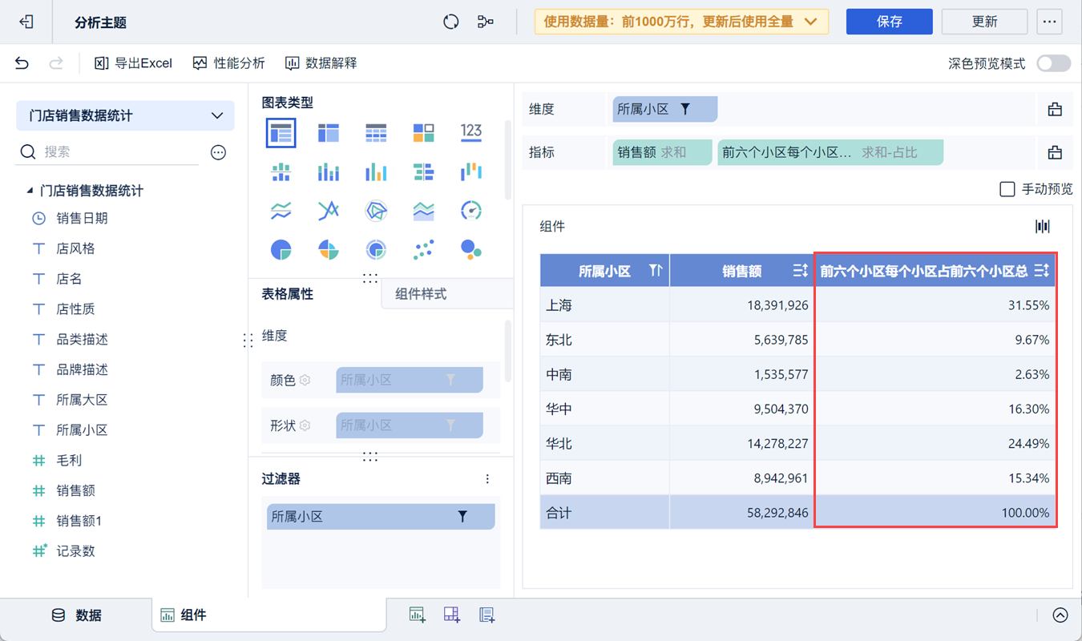Pick the radar chart icon
The image size is (1082, 641).
click(x=376, y=211)
